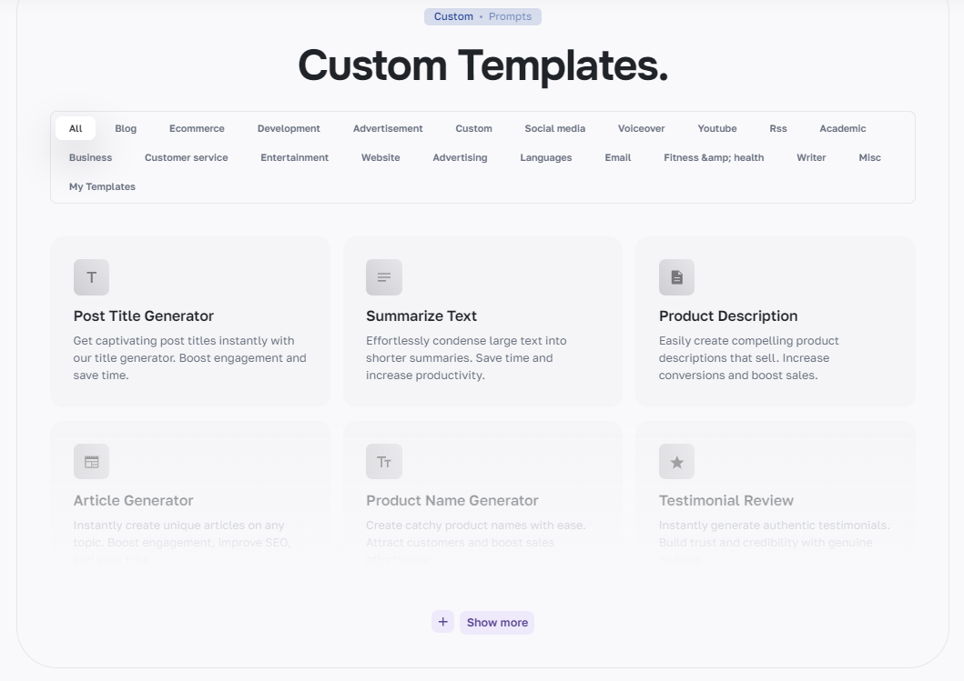Click the Summarize Text lines icon
This screenshot has height=681, width=964.
tap(383, 277)
